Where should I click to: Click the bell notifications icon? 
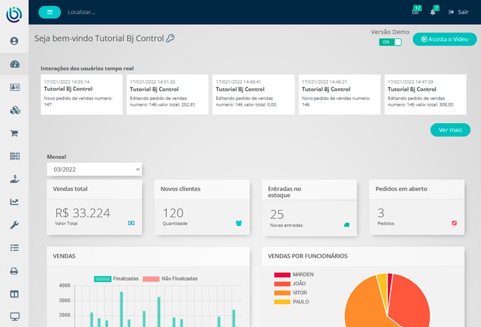tap(433, 11)
